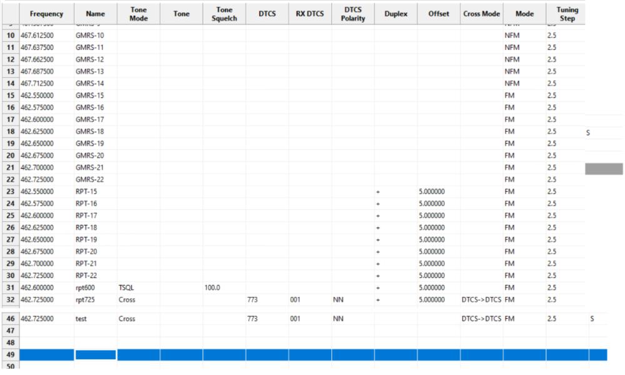Screen dimensions: 625x375
Task: Click the Frequency column header
Action: [46, 14]
